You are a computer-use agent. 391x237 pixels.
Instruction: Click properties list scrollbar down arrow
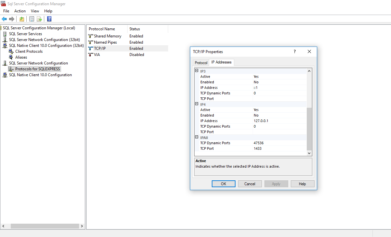(309, 153)
